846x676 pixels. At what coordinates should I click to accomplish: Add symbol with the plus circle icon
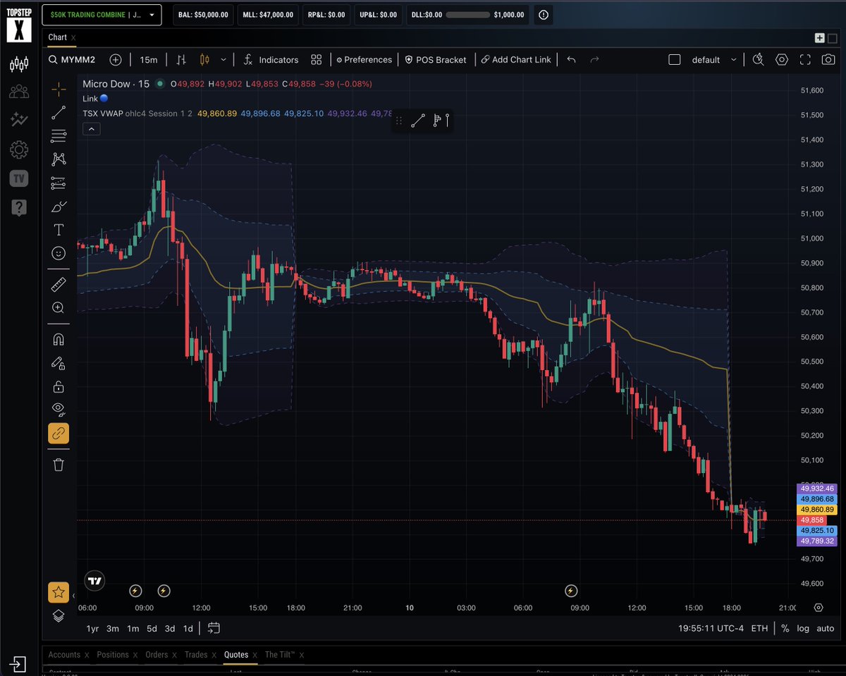(116, 60)
